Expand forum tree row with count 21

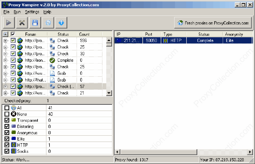tap(5, 93)
